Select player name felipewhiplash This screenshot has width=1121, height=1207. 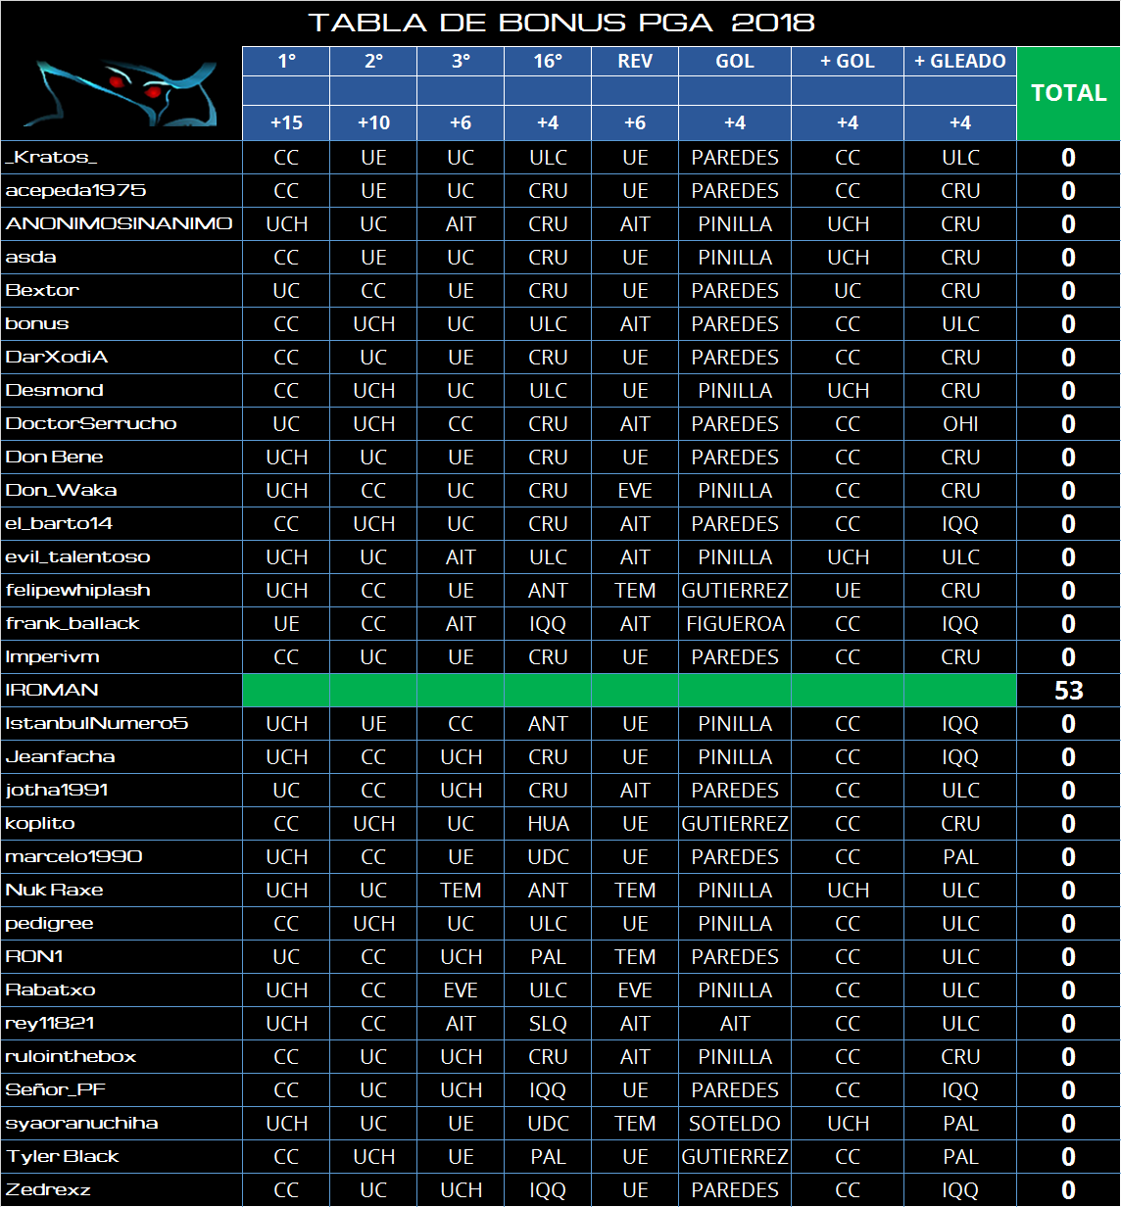(x=77, y=591)
